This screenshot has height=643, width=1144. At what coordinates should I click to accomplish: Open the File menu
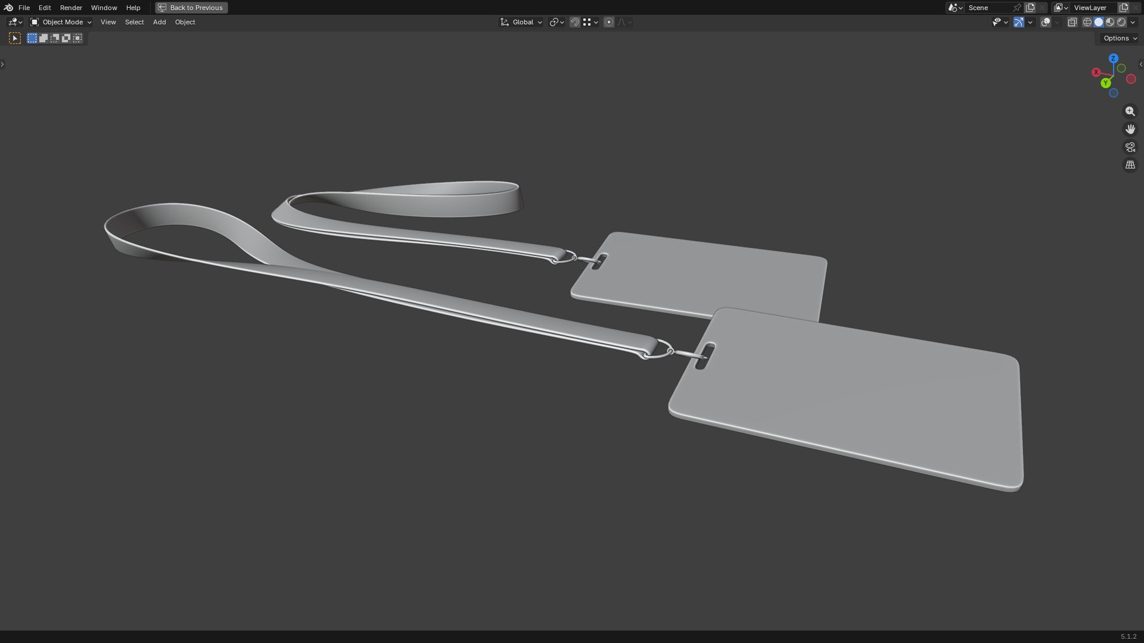point(24,8)
